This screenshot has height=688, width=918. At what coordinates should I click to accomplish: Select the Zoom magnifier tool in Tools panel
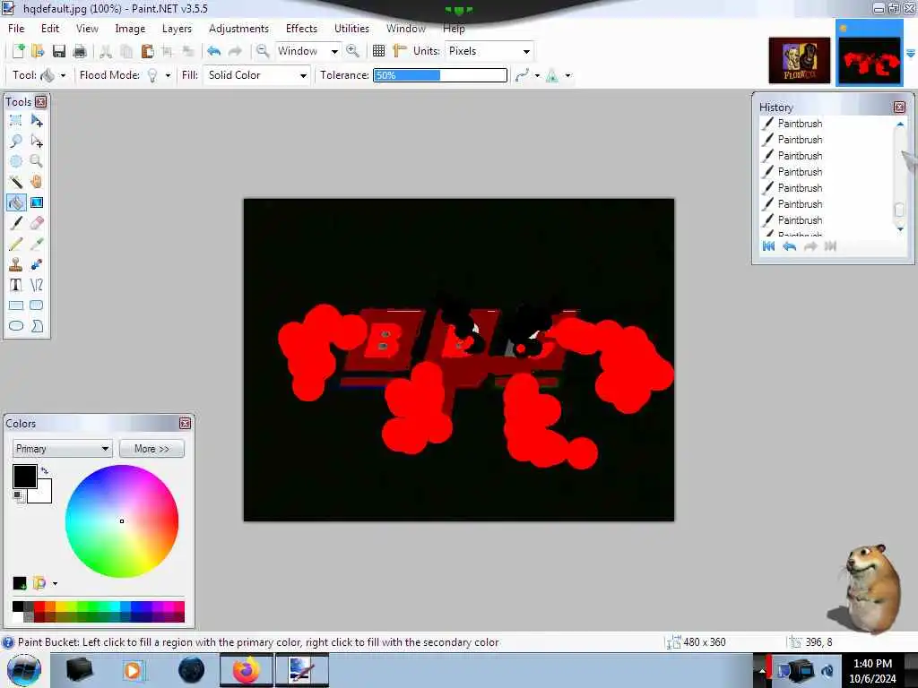click(x=36, y=161)
